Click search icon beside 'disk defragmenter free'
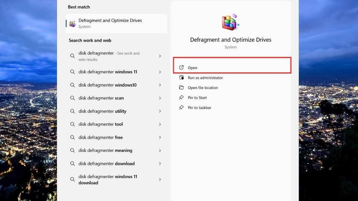Image resolution: width=358 pixels, height=201 pixels. [72, 138]
